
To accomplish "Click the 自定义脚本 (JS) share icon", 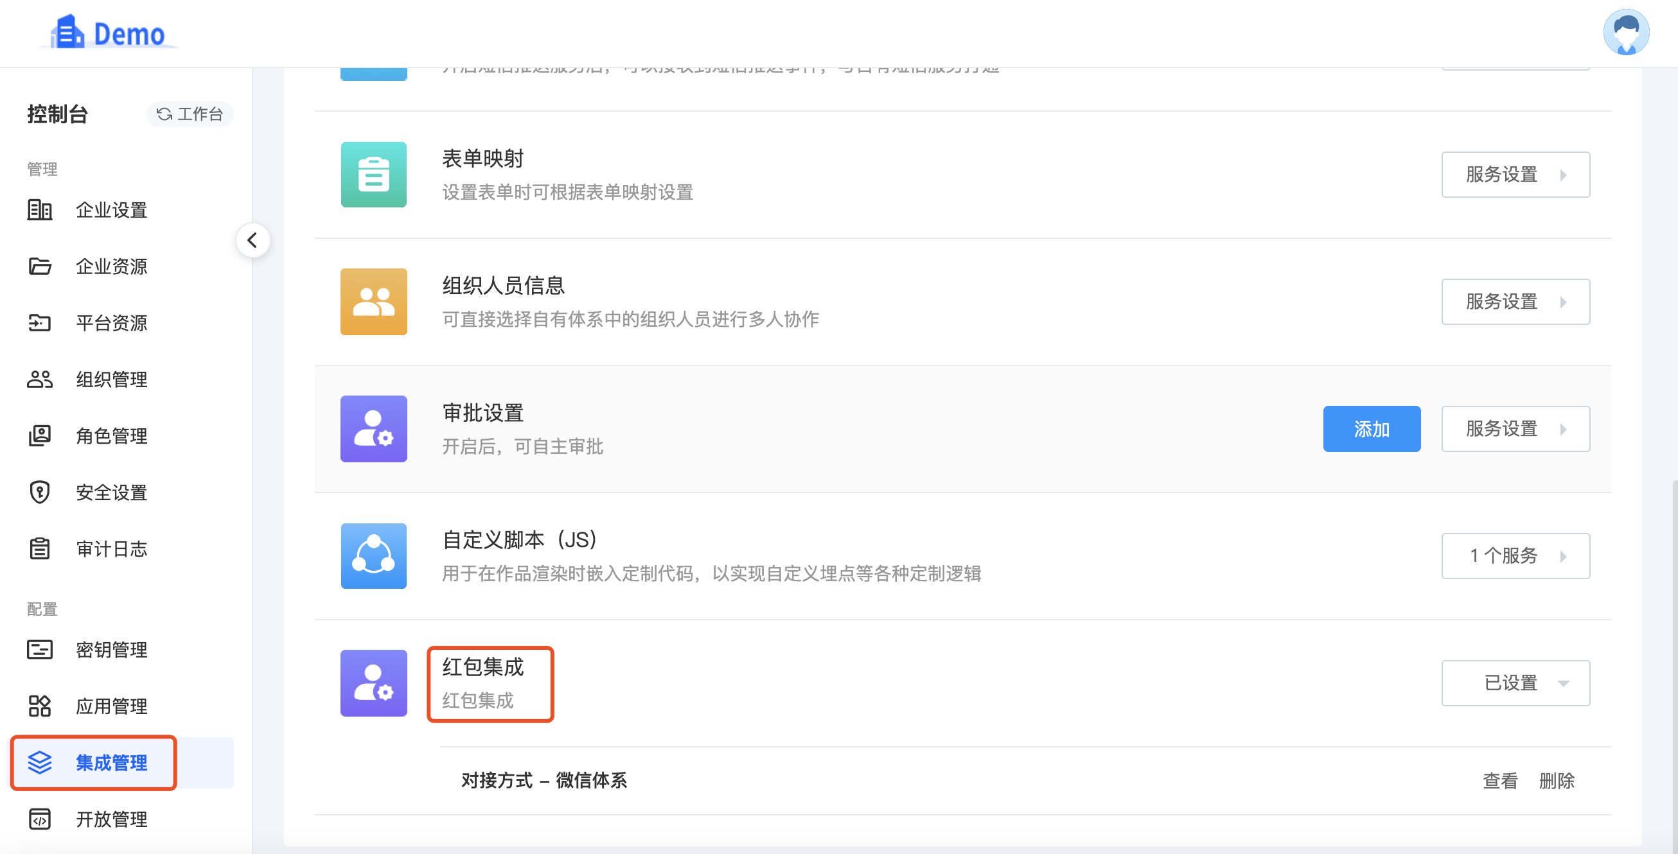I will tap(373, 556).
